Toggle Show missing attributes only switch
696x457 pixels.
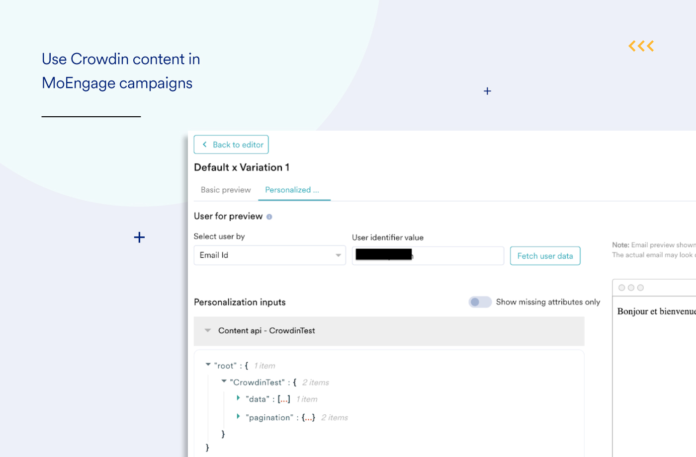coord(480,302)
